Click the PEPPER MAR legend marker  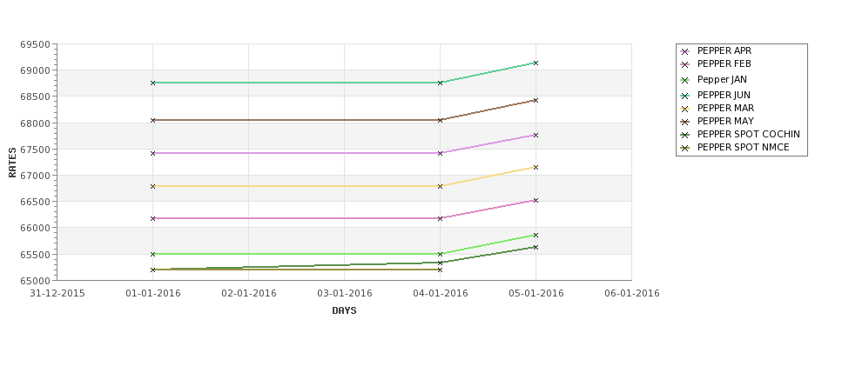(684, 109)
